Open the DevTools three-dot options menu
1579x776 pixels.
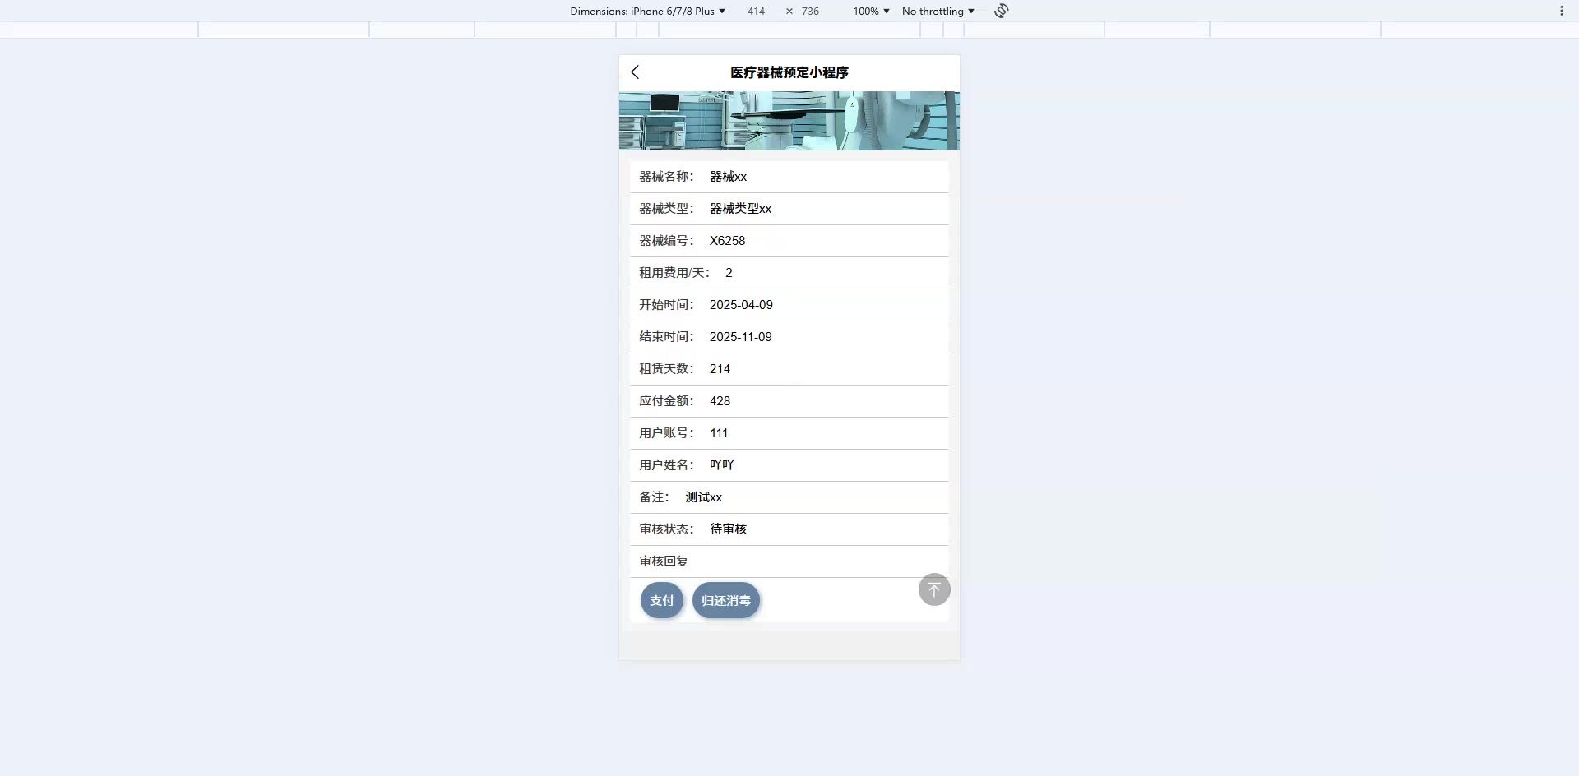click(x=1561, y=11)
